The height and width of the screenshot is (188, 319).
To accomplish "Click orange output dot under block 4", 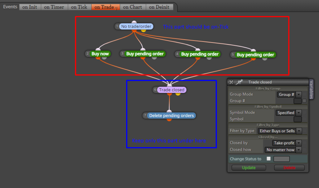I will tap(198, 58).
